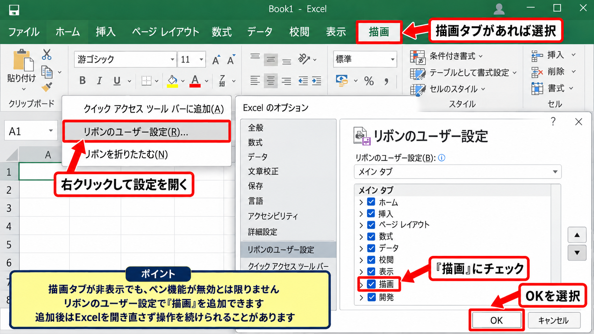
Task: Open the font size dropdown
Action: 201,59
